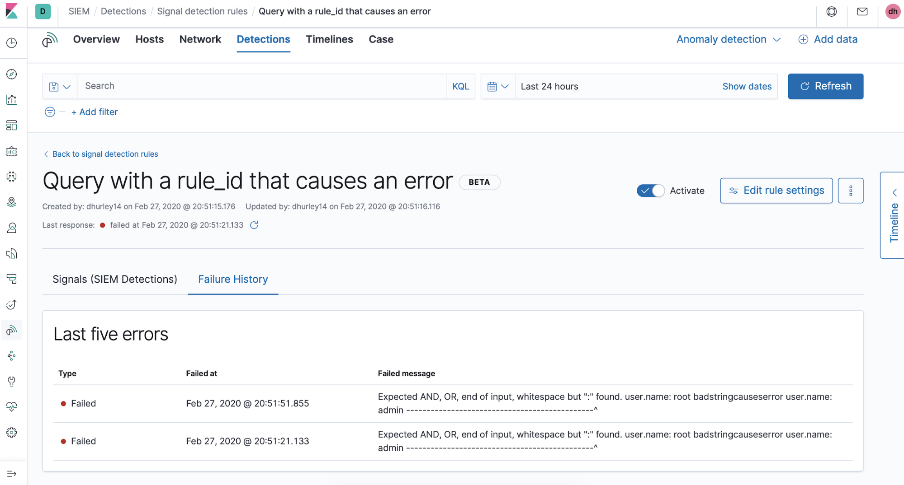
Task: Click the Failed message column header
Action: [407, 373]
